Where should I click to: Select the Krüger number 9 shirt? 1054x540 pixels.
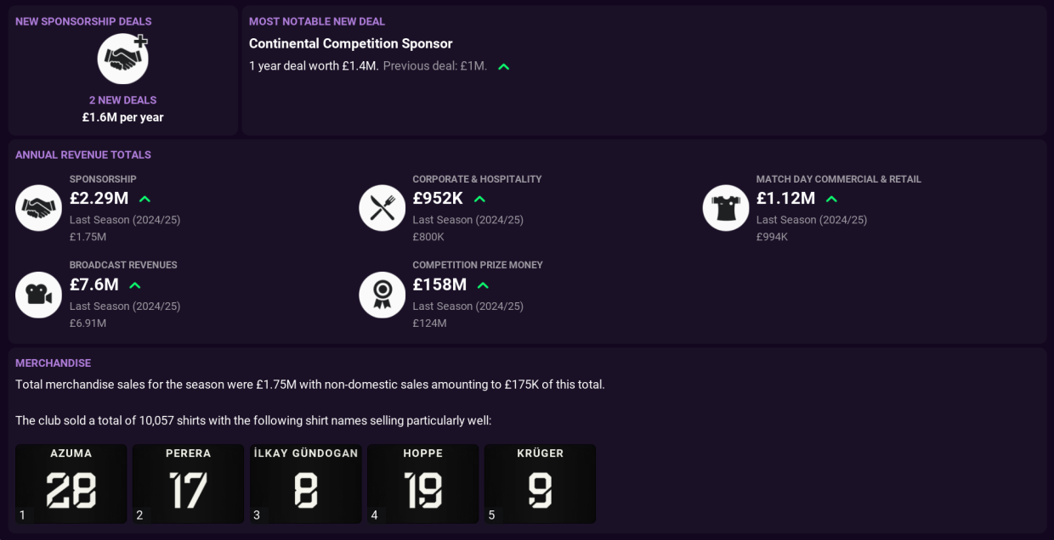(x=540, y=483)
